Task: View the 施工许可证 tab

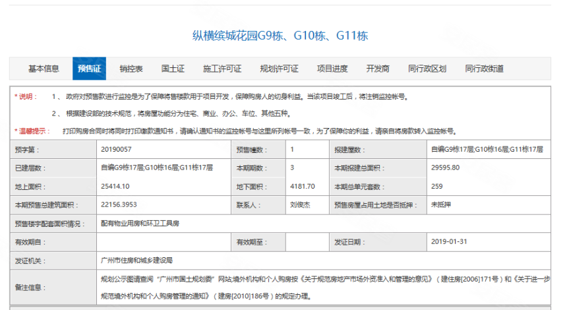Action: point(222,69)
